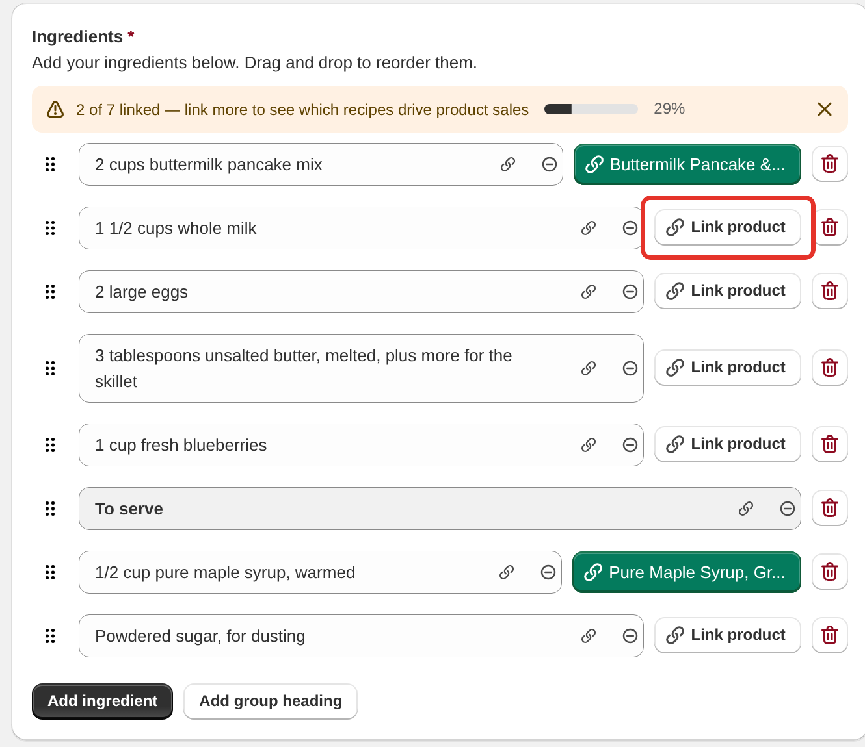Click minus circle icon in To serve heading
The height and width of the screenshot is (747, 865).
(788, 509)
